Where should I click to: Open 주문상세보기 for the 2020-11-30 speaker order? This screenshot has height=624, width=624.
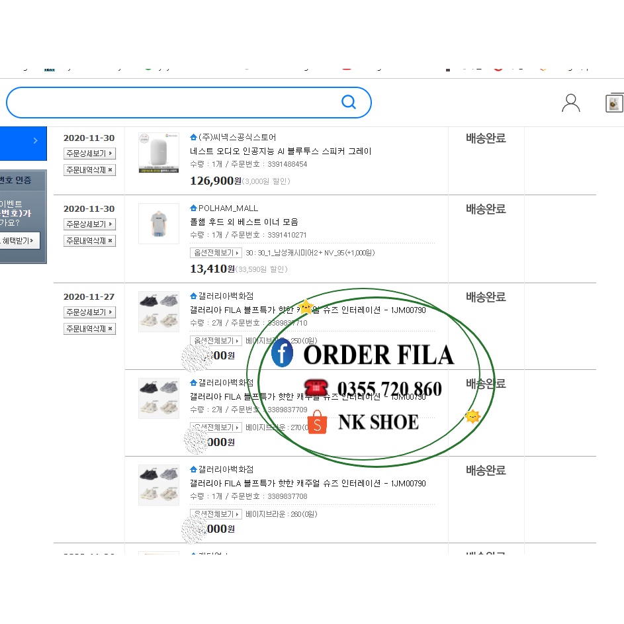pos(89,153)
